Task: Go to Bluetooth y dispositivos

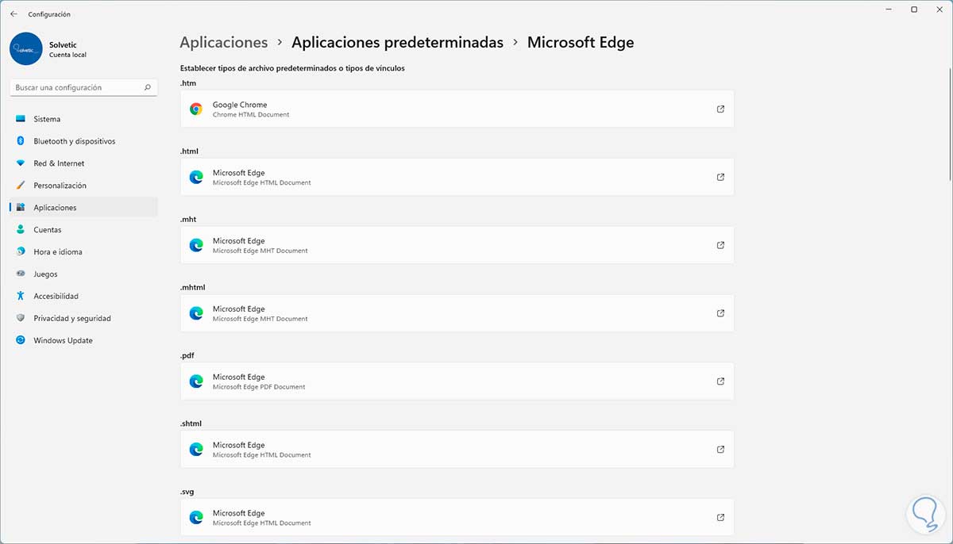Action: pos(74,141)
